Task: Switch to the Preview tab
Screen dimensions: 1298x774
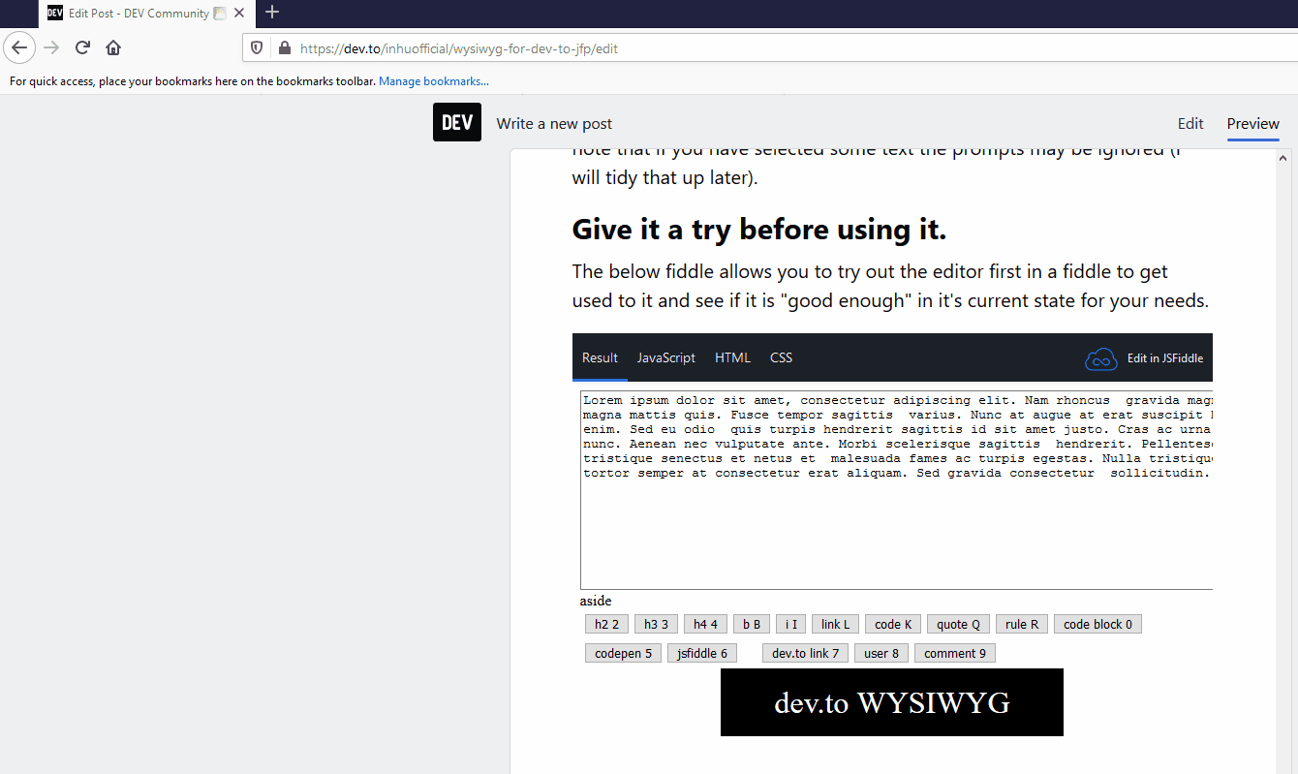Action: 1252,123
